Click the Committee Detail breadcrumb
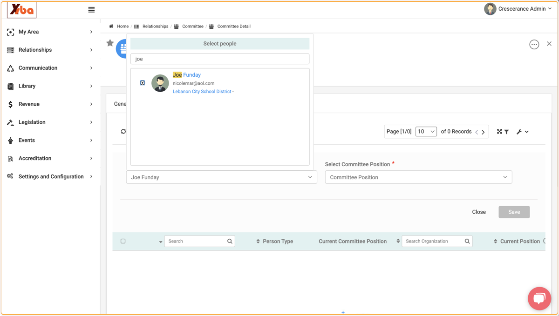Image resolution: width=559 pixels, height=316 pixels. click(x=234, y=26)
